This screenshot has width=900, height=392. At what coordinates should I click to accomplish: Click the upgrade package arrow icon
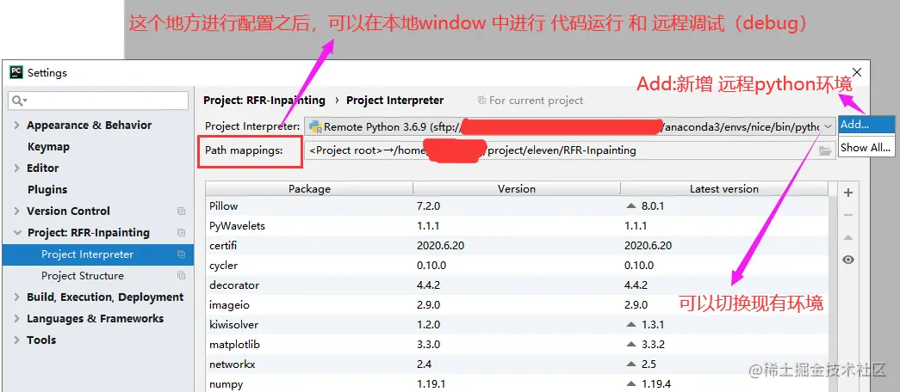click(848, 238)
